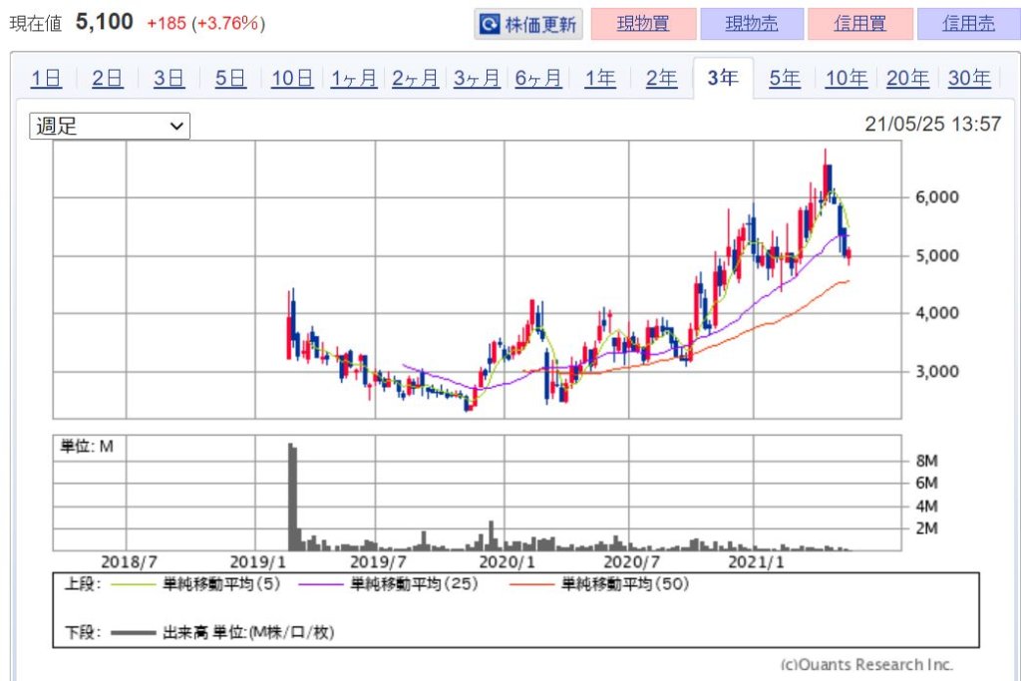The width and height of the screenshot is (1021, 681).
Task: Click the active 3年 tab
Action: [723, 78]
